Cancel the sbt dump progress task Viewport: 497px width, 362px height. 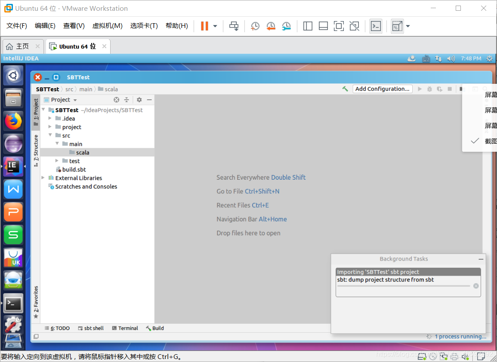click(477, 285)
